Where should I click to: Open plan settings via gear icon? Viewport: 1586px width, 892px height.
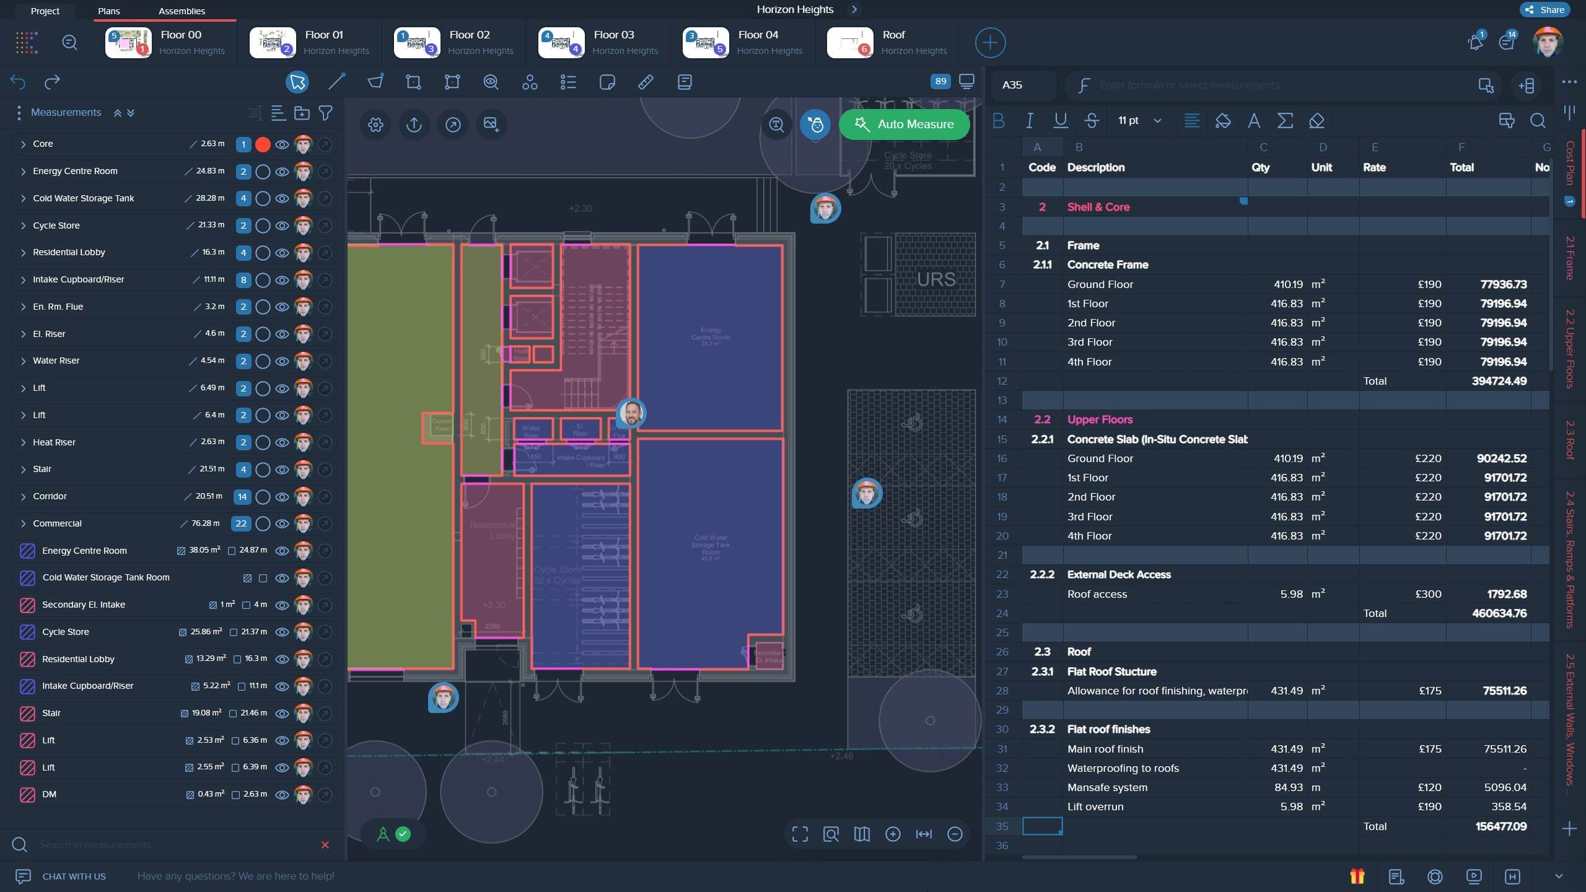click(375, 125)
